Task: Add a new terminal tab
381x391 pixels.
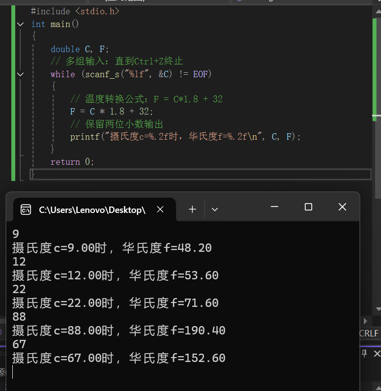Action: coord(192,210)
